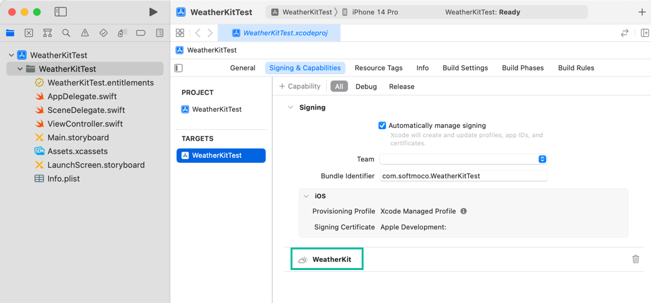Click the Bundle Identifier text field

point(463,176)
